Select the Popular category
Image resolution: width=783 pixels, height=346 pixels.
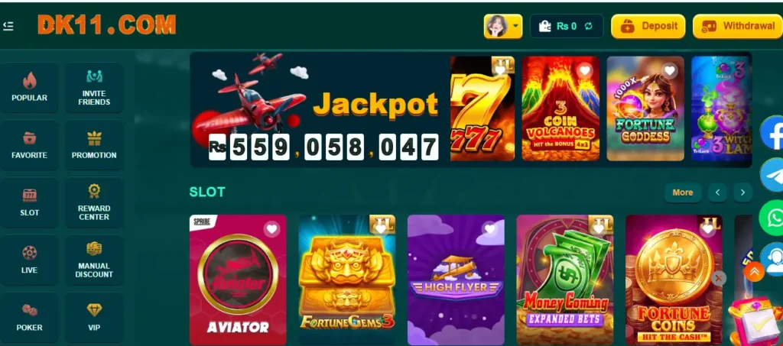[30, 87]
